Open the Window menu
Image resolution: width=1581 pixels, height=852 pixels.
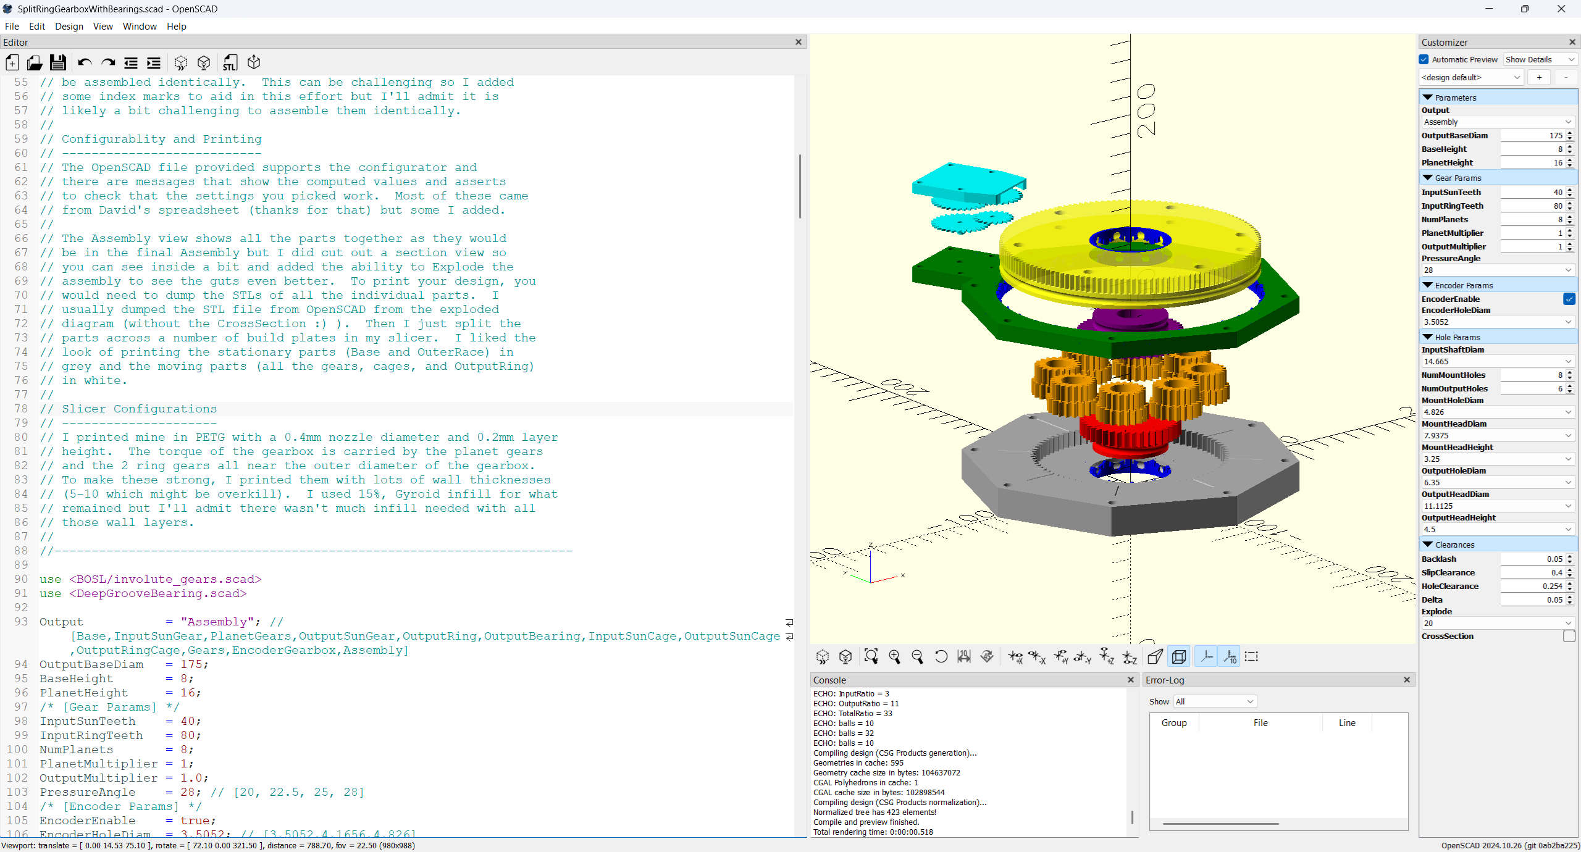(140, 26)
